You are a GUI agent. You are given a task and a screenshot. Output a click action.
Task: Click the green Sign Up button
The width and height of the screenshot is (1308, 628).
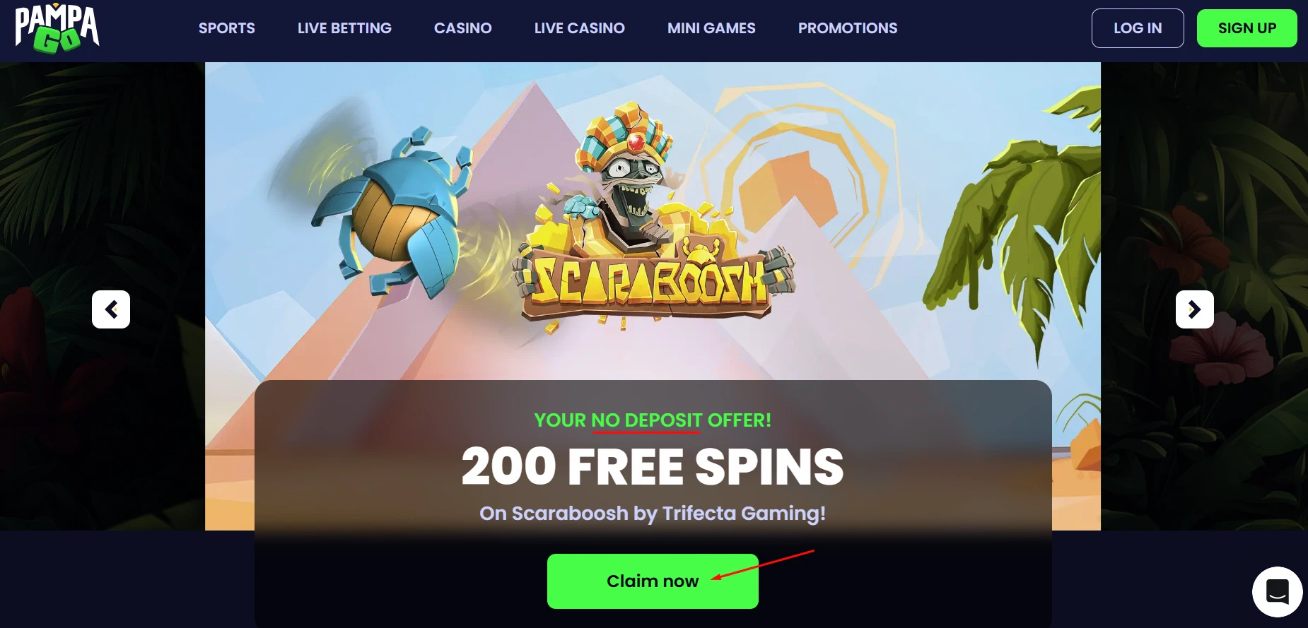(1247, 28)
